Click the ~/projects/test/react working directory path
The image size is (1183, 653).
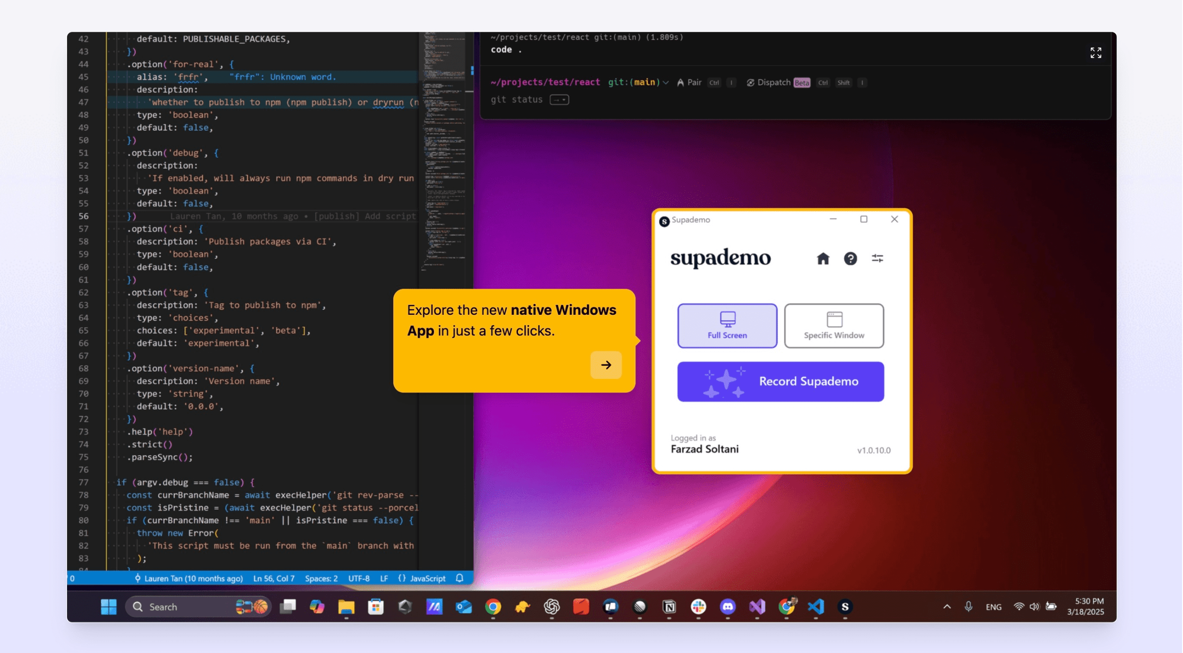point(545,82)
